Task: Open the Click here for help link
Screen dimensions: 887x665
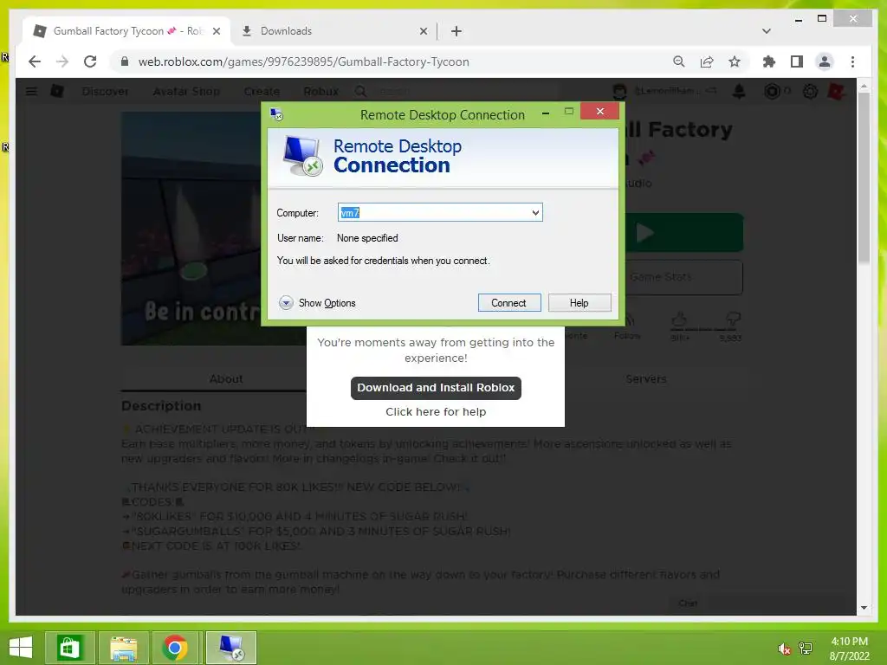Action: tap(436, 411)
